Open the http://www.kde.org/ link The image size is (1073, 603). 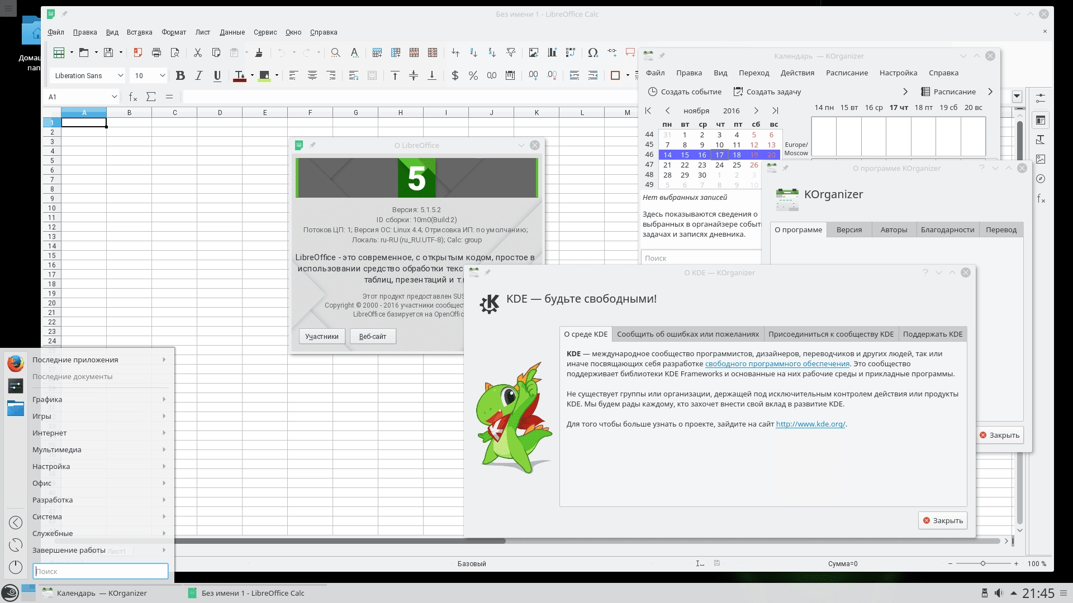coord(810,424)
